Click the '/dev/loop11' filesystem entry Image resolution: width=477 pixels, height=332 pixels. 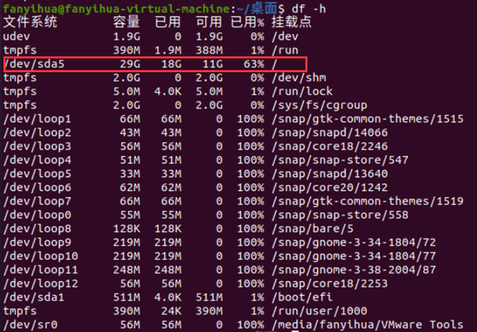point(40,270)
